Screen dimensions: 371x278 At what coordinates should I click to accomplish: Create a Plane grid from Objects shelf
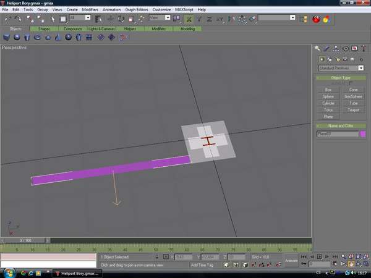[89, 37]
